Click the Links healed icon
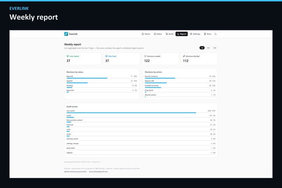Image resolution: width=282 pixels, height=188 pixels. (68, 56)
